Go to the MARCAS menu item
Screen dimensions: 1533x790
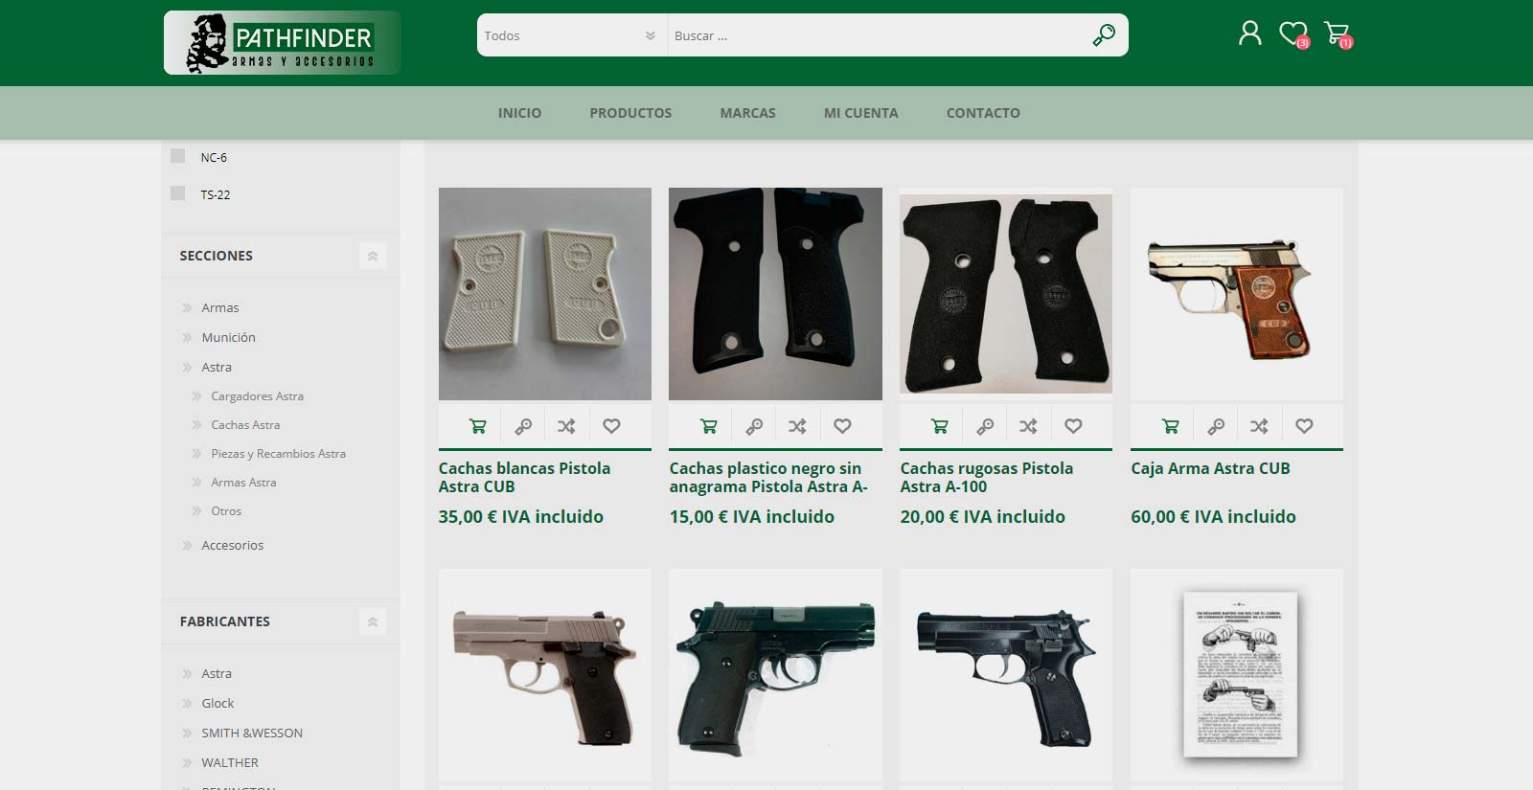[747, 113]
